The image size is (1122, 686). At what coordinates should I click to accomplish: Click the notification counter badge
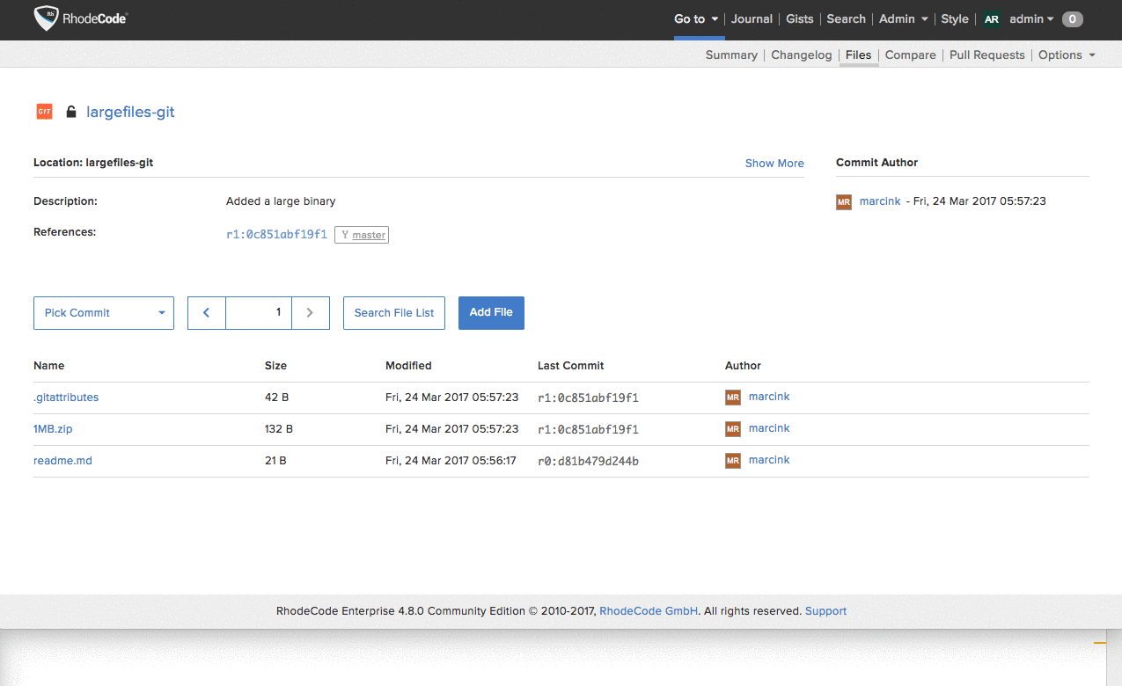(1072, 19)
